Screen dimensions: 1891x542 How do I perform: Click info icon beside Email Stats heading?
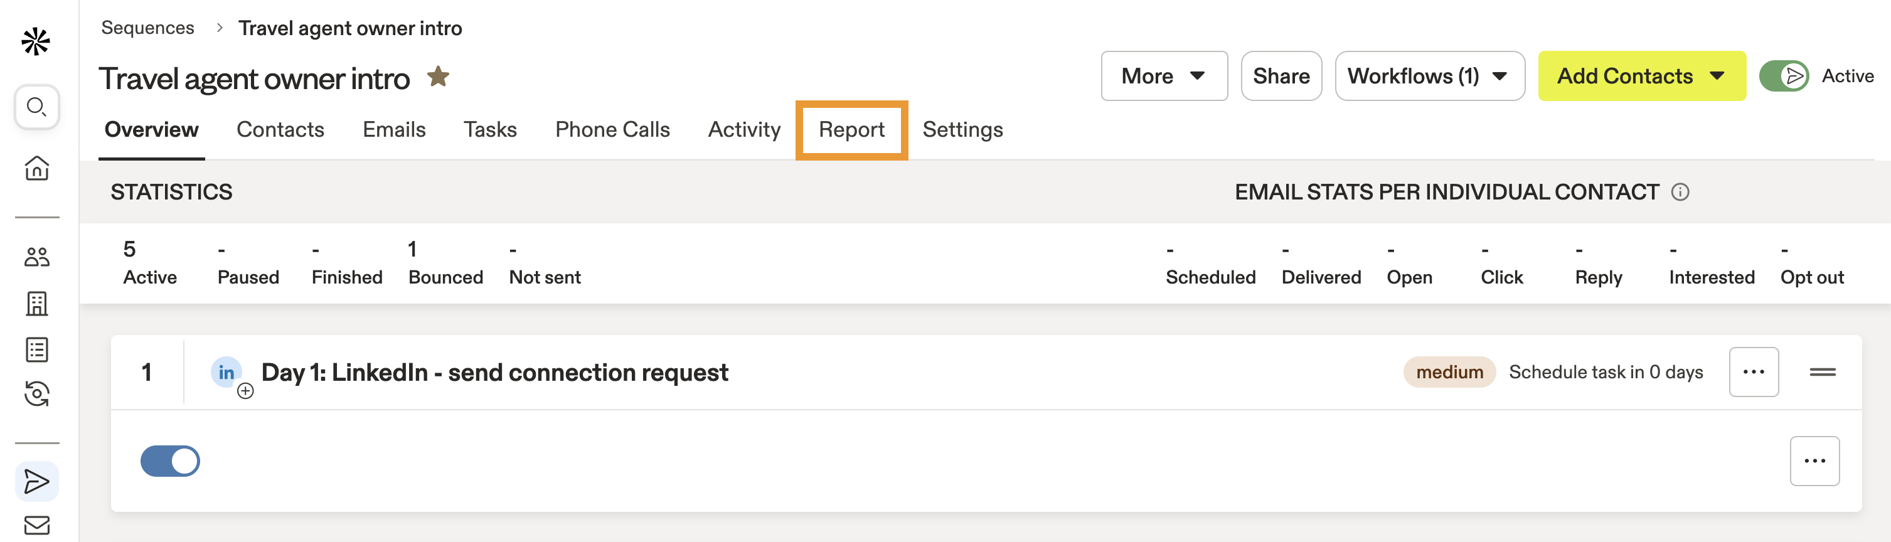[x=1680, y=193]
